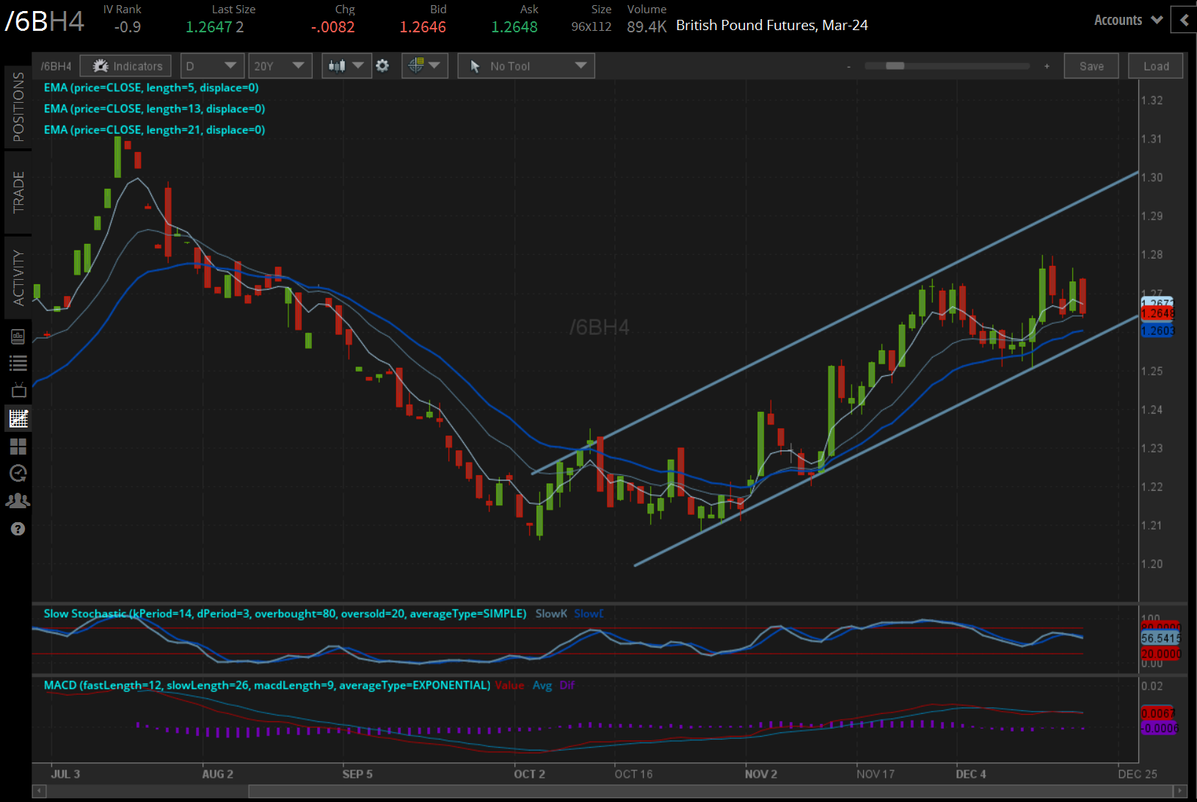Expand the 20Y time range dropdown
1197x802 pixels.
coord(280,66)
